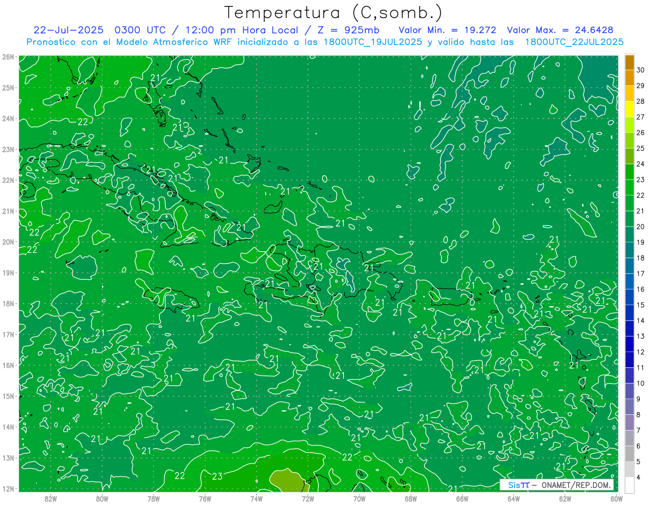This screenshot has width=655, height=506.
Task: Click "Pronóstico con el Modelo Atmosferico WRF" text
Action: tap(130, 41)
